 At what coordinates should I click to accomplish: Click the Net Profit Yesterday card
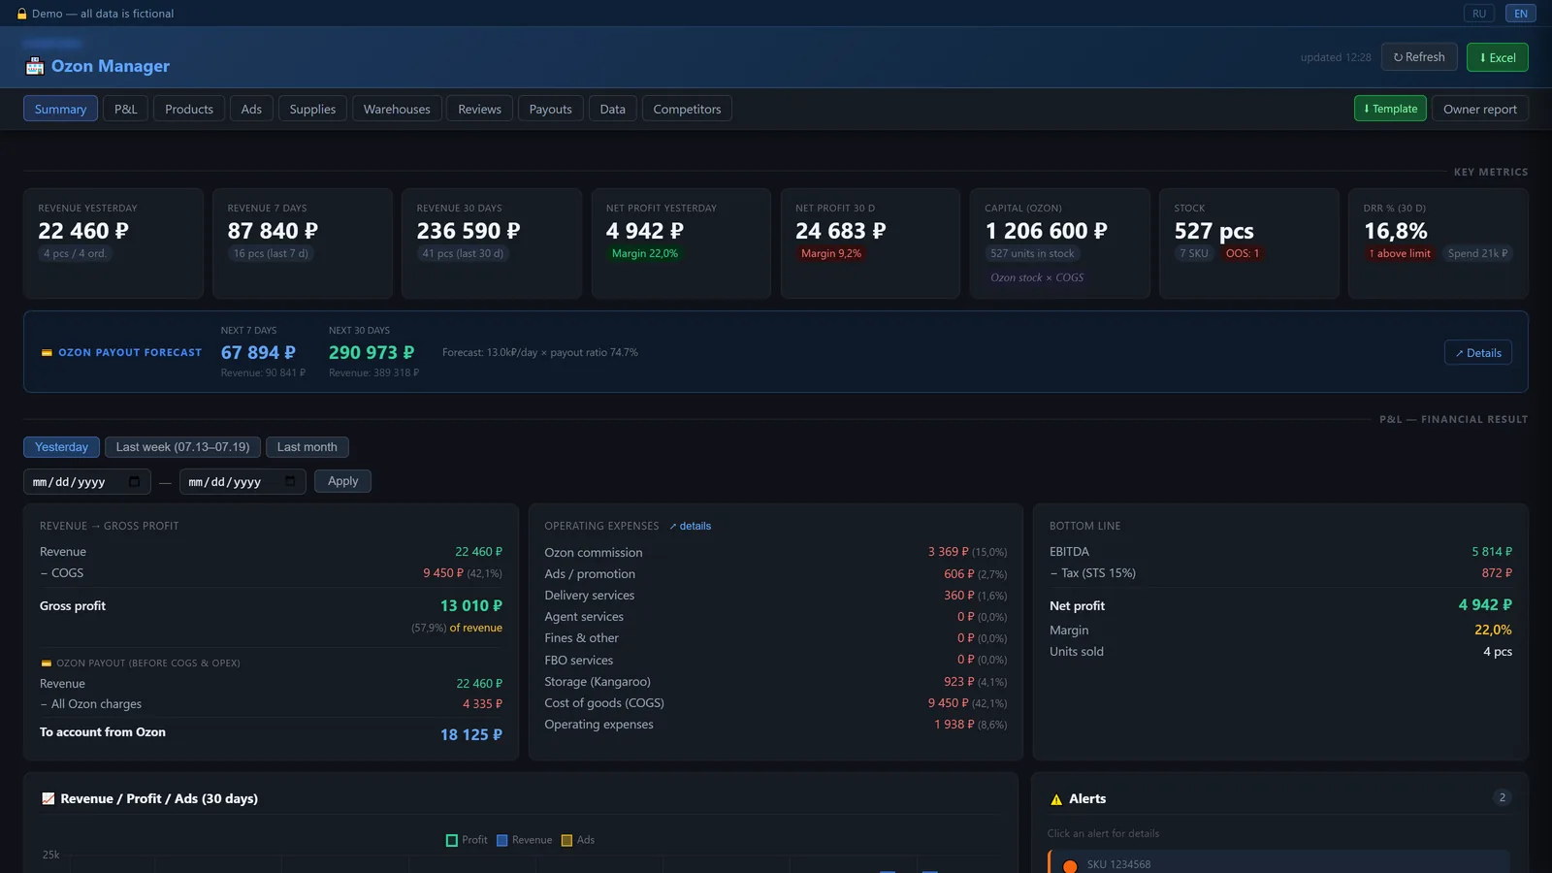tap(681, 242)
